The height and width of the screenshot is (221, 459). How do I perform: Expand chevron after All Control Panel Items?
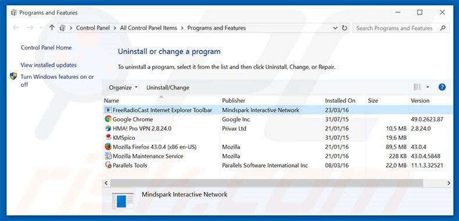[182, 28]
